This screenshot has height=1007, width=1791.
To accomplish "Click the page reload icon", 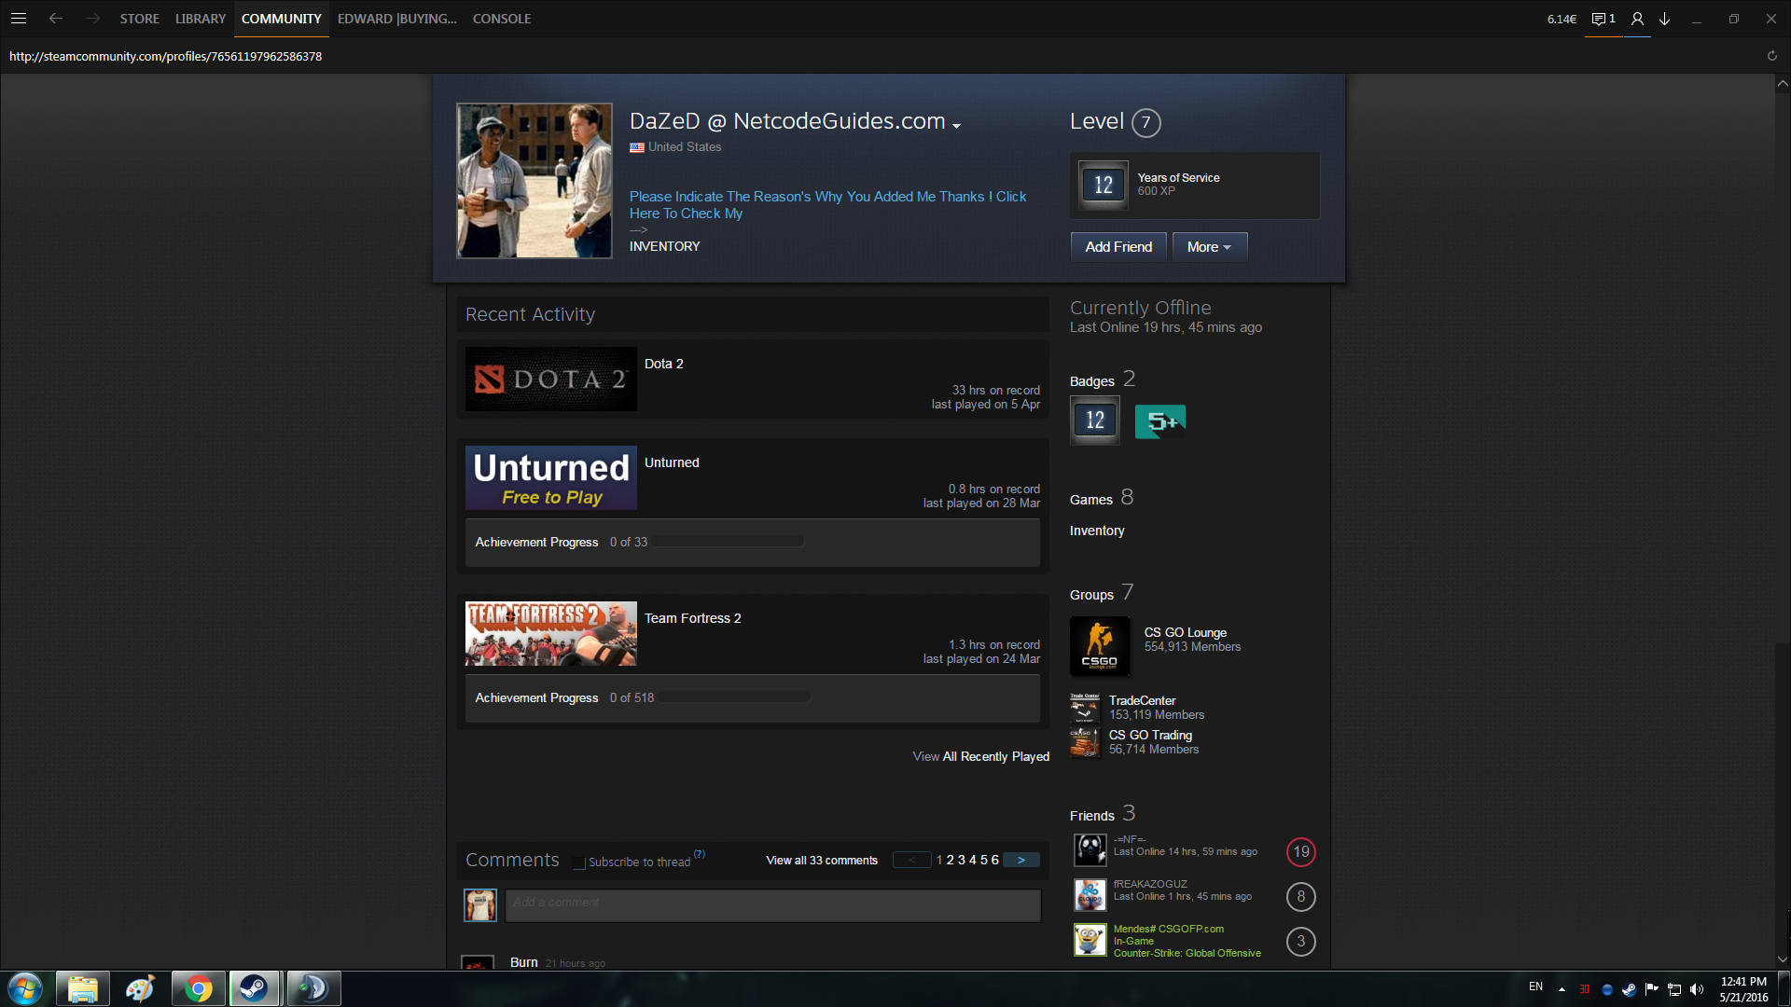I will [1771, 56].
